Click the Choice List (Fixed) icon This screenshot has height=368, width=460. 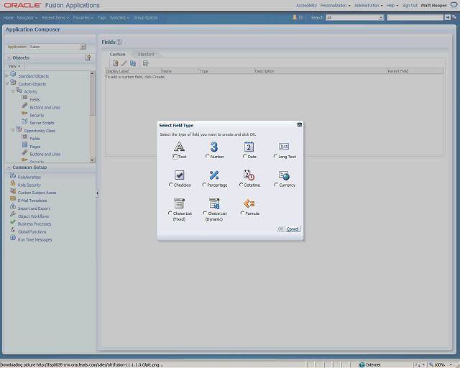(x=179, y=203)
